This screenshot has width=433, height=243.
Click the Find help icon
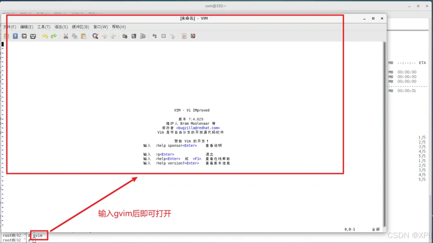[x=193, y=36]
